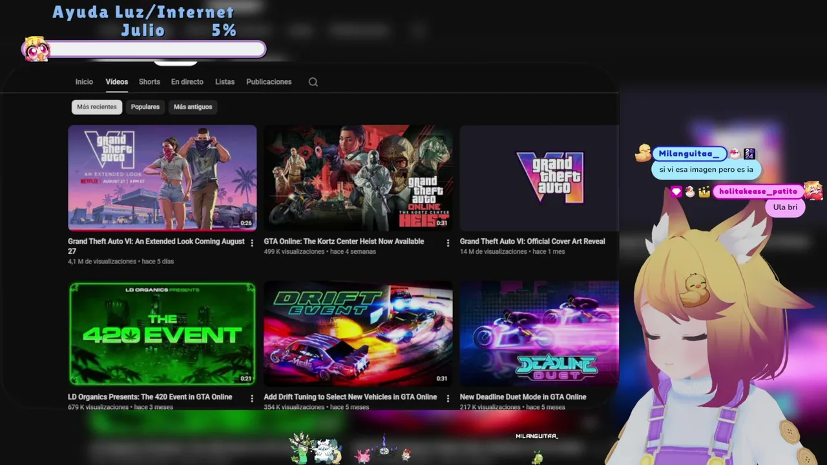Sort videos by Más recientes
The height and width of the screenshot is (465, 827).
97,107
